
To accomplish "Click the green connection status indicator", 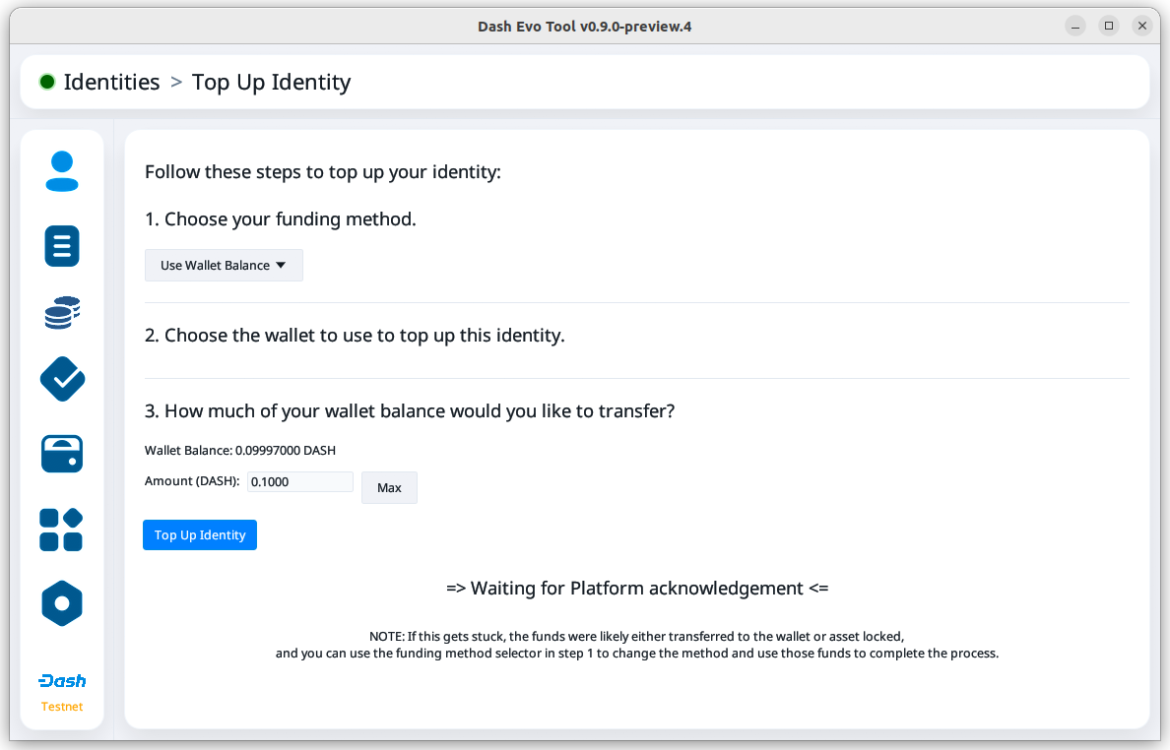I will point(47,82).
